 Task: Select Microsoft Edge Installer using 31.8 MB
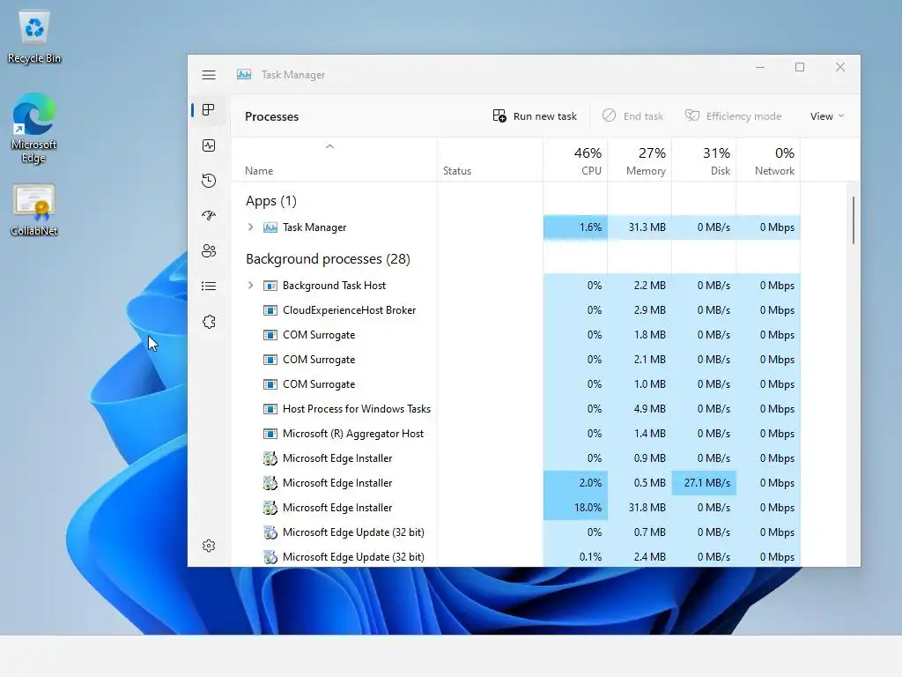click(x=516, y=507)
